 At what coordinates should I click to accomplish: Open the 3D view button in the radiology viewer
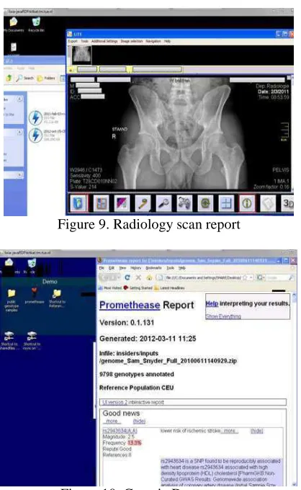tap(287, 203)
